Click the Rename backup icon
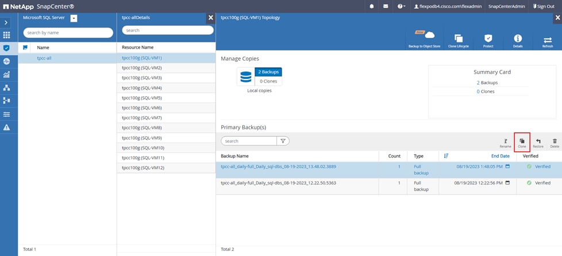The image size is (562, 256). tap(505, 143)
